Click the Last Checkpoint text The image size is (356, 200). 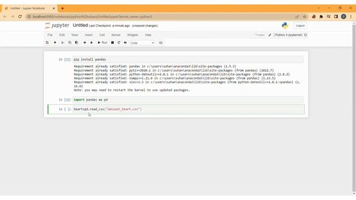[109, 26]
